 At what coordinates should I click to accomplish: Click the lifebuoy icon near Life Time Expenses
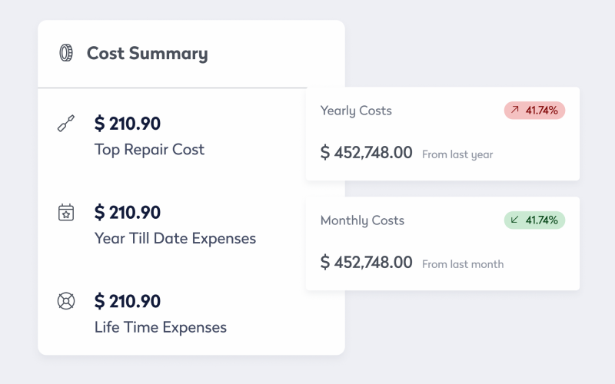pos(66,301)
